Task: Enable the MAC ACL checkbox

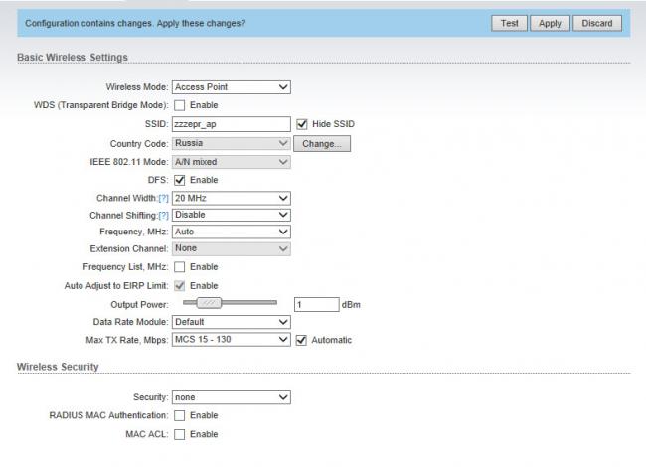Action: 180,434
